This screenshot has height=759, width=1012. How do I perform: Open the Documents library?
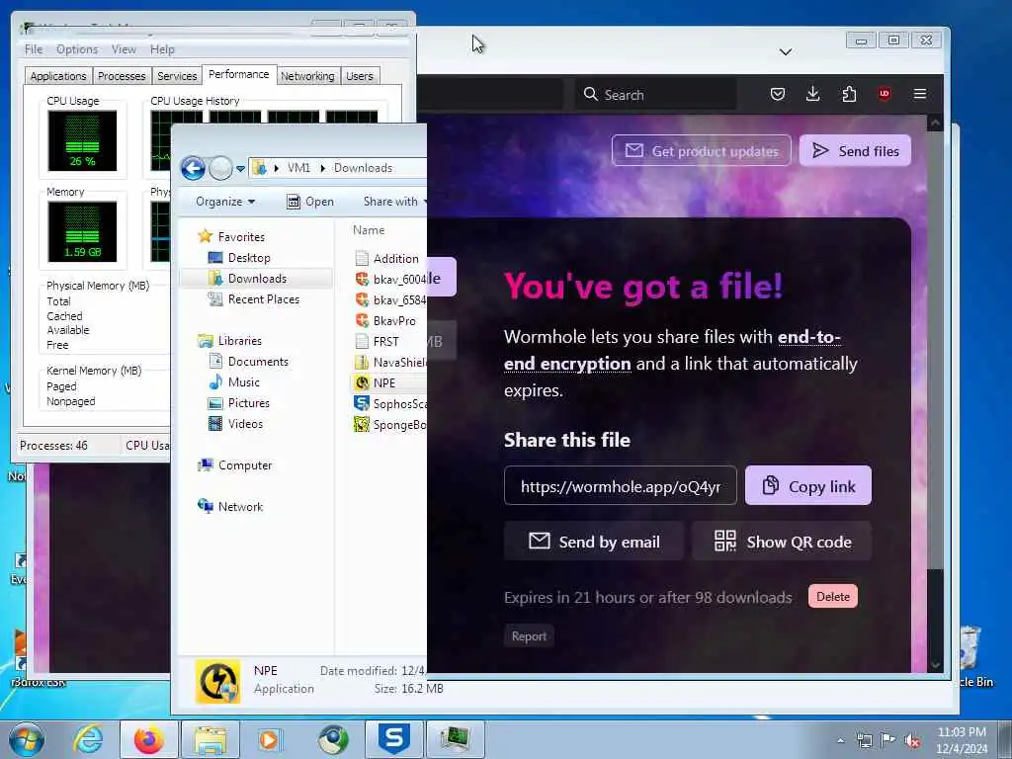click(249, 362)
